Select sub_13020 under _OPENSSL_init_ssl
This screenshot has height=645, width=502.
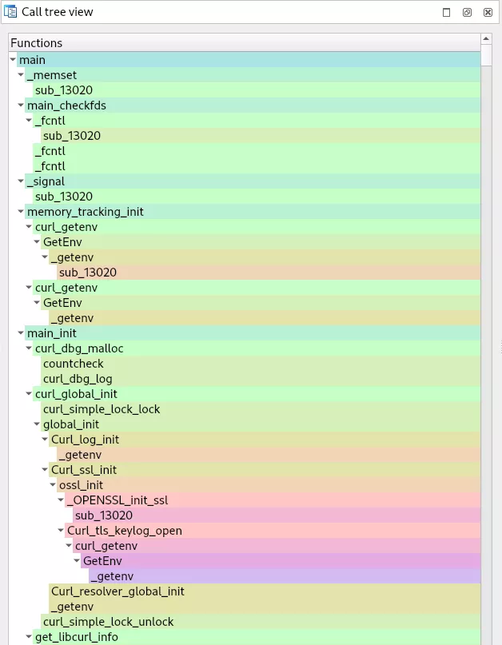(x=277, y=516)
